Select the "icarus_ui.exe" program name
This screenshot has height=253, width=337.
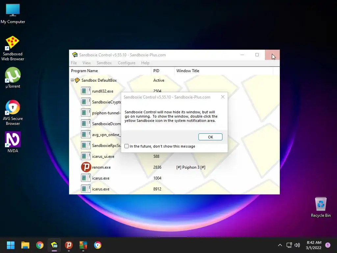click(103, 156)
